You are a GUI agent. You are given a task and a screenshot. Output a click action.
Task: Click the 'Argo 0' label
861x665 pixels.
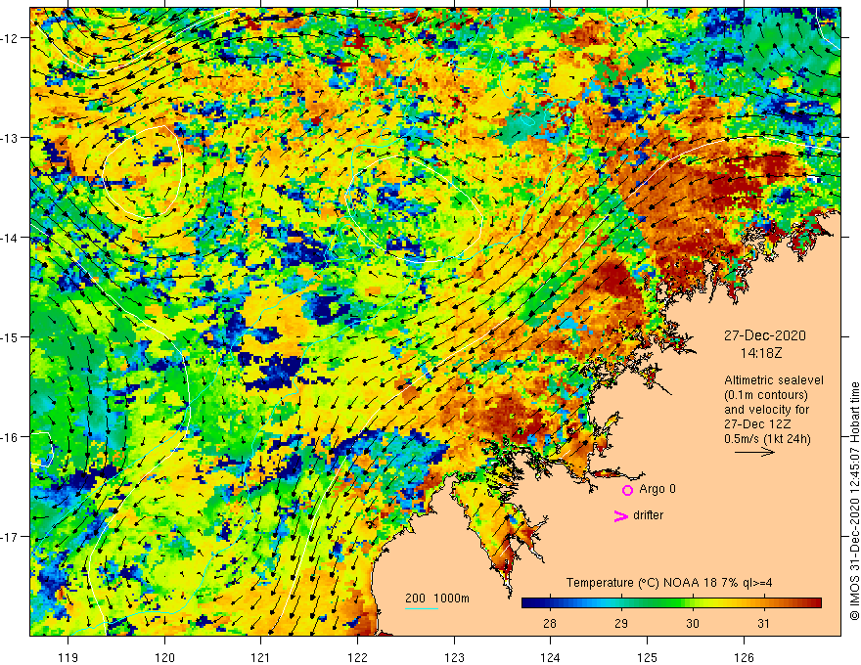coord(657,489)
